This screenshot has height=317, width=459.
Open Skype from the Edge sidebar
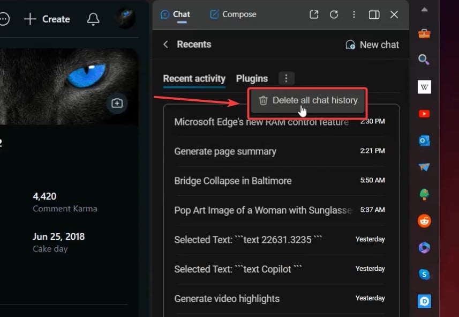(x=424, y=274)
